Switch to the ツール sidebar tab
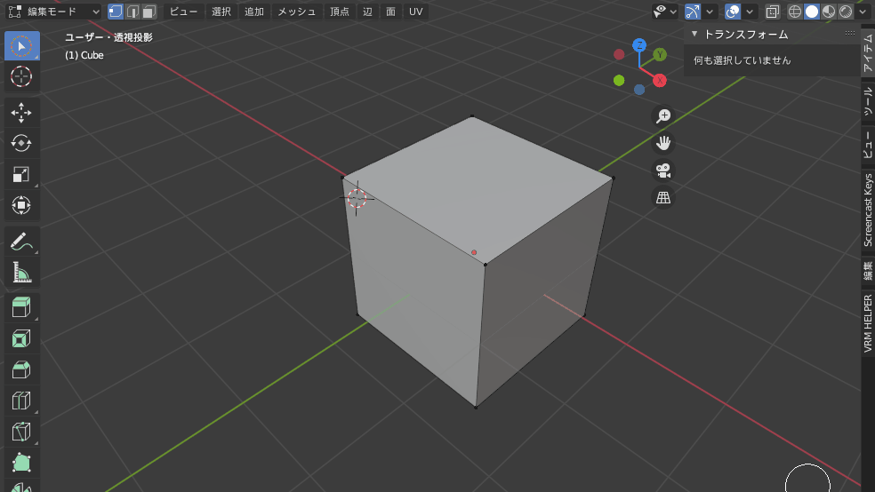 pos(868,101)
